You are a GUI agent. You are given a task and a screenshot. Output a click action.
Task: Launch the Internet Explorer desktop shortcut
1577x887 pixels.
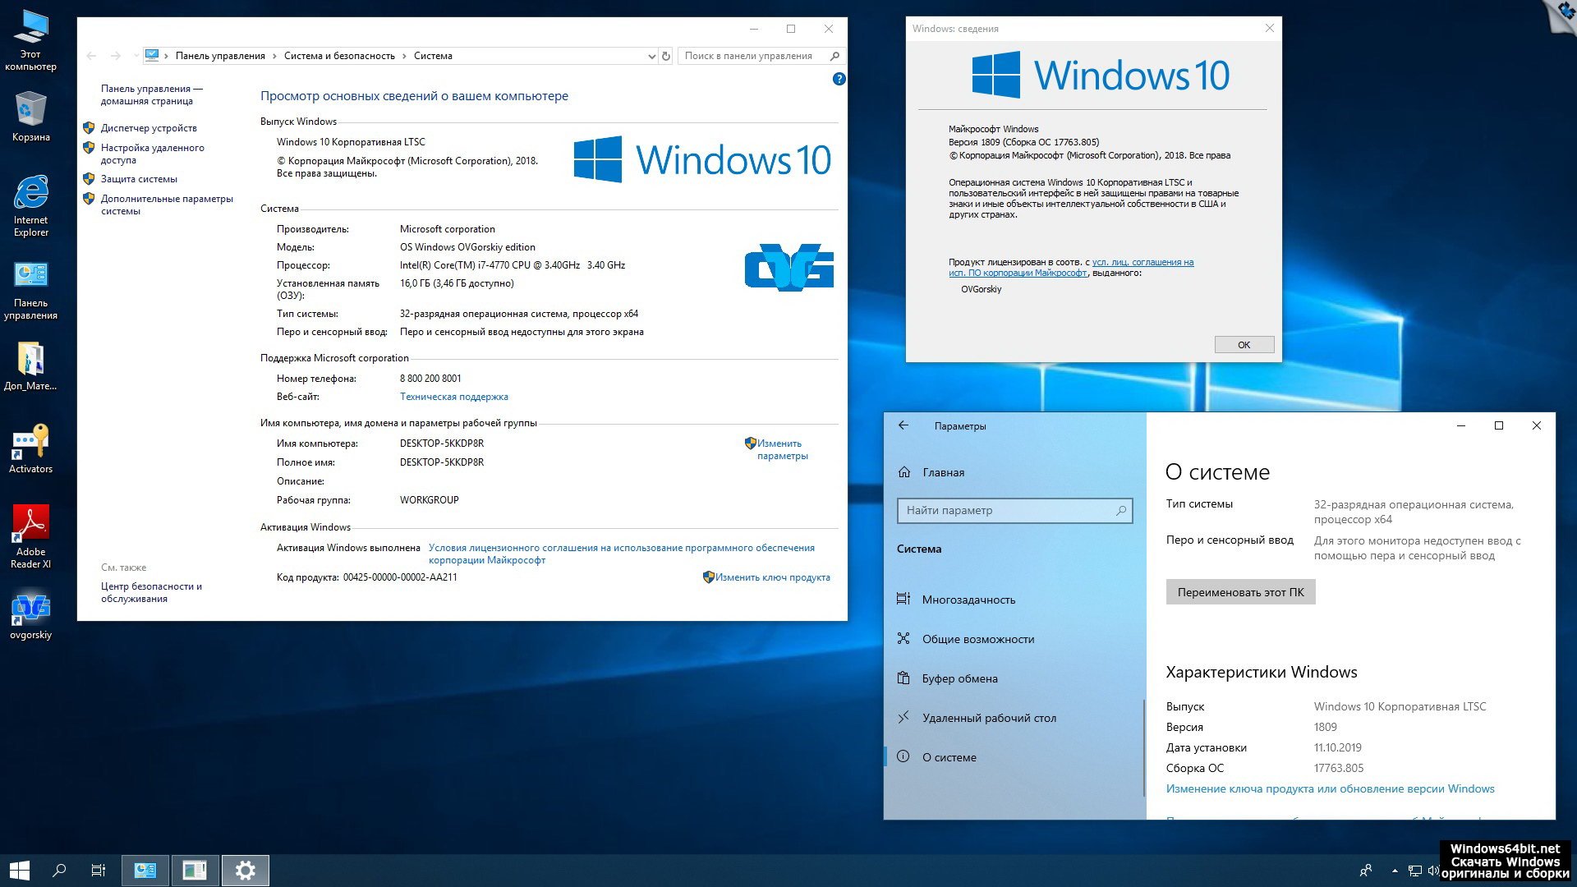(30, 203)
